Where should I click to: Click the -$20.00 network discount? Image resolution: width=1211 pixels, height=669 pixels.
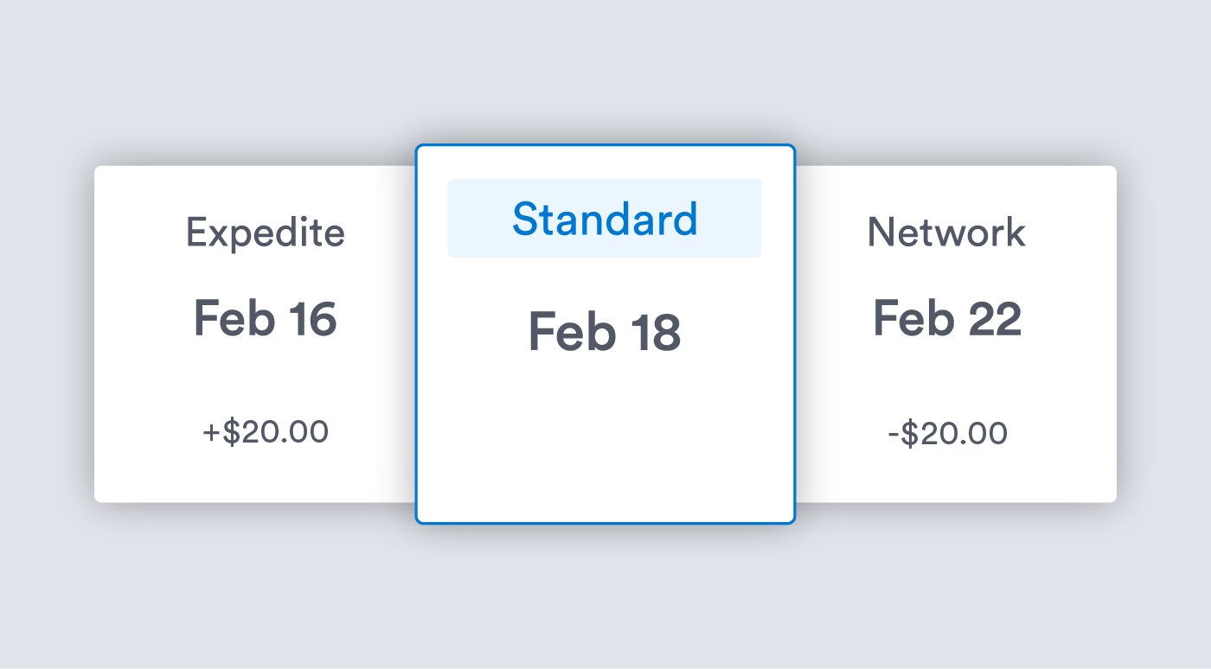coord(947,433)
